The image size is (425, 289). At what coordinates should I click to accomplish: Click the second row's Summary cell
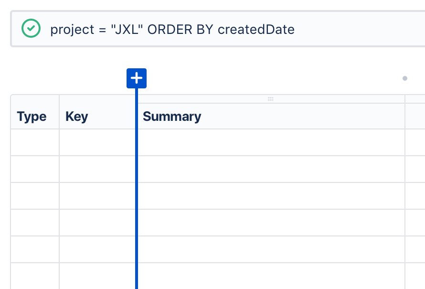[271, 169]
